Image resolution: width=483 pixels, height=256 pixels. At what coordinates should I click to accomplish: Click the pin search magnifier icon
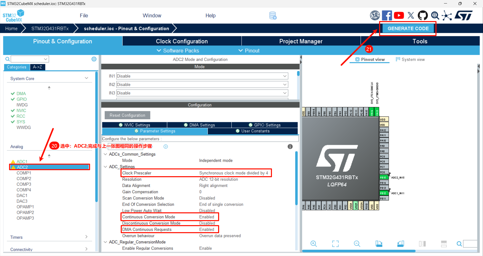click(x=459, y=244)
